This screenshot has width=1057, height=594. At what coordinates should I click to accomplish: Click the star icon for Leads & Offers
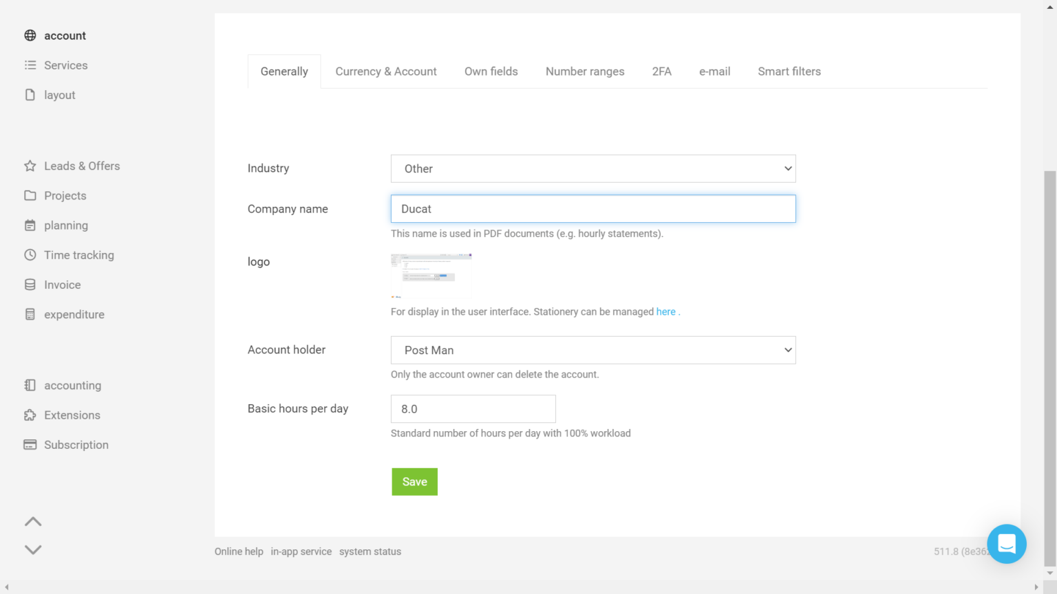tap(30, 166)
